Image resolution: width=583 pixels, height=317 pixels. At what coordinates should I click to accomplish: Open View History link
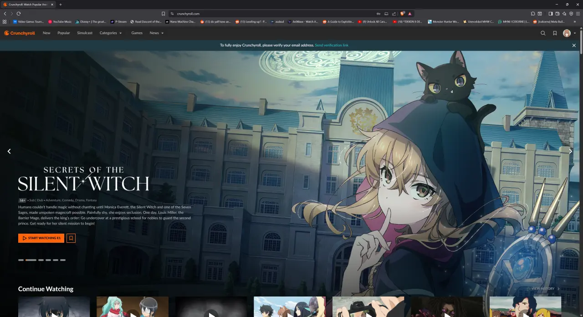click(x=546, y=288)
